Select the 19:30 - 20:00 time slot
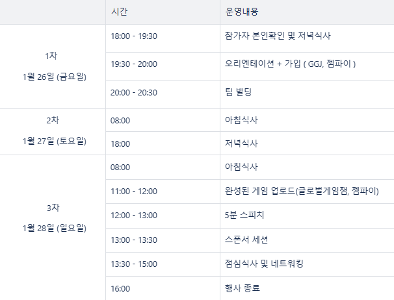394x300 pixels. [135, 64]
